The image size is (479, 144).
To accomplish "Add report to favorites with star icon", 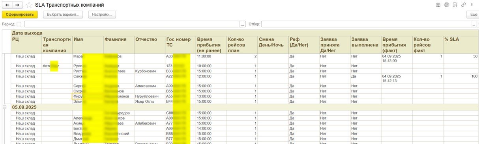I will pyautogui.click(x=29, y=5).
